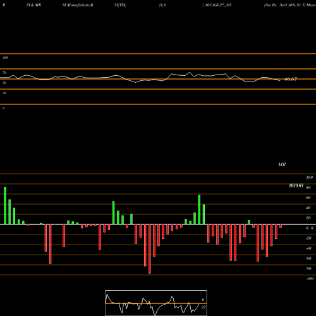Select the 'SI MunafaSutraR' header text
The width and height of the screenshot is (316, 316).
coord(78,5)
